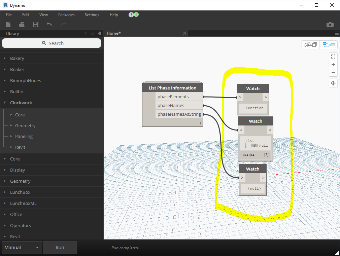Image resolution: width=340 pixels, height=256 pixels.
Task: Redo using the forward arrow icon
Action: pyautogui.click(x=63, y=25)
